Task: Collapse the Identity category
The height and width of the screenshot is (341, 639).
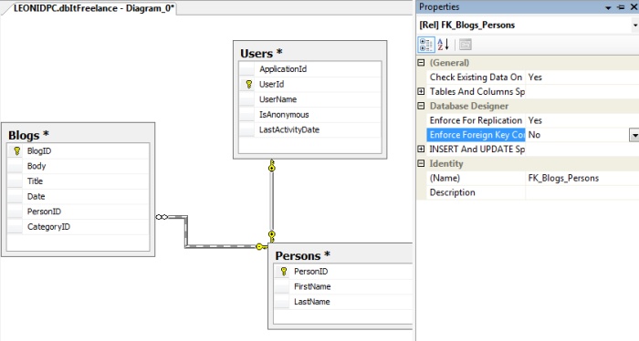Action: point(421,163)
